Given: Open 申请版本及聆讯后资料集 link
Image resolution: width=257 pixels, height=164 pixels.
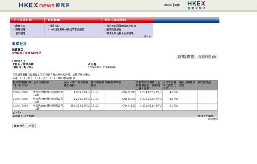Looking at the screenshot, I should (120, 33).
